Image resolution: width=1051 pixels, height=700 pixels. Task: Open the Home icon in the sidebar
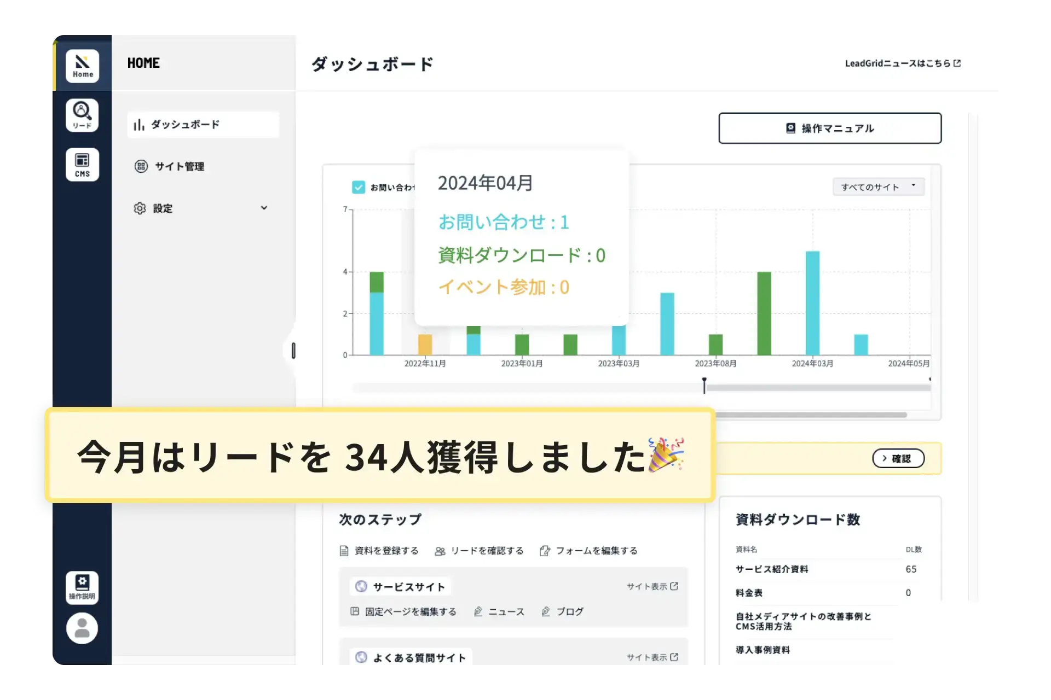(82, 66)
